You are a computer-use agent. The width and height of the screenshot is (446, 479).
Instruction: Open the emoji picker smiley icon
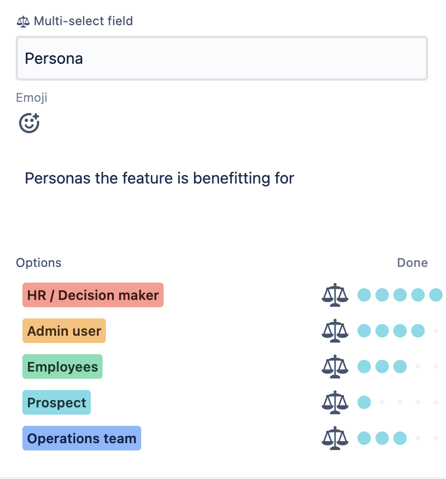point(29,123)
